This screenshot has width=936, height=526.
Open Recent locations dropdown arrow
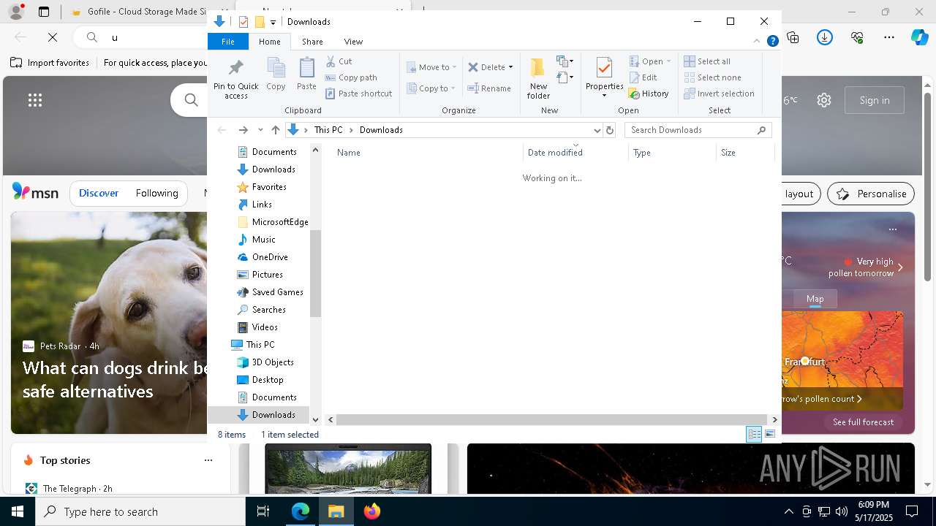260,130
